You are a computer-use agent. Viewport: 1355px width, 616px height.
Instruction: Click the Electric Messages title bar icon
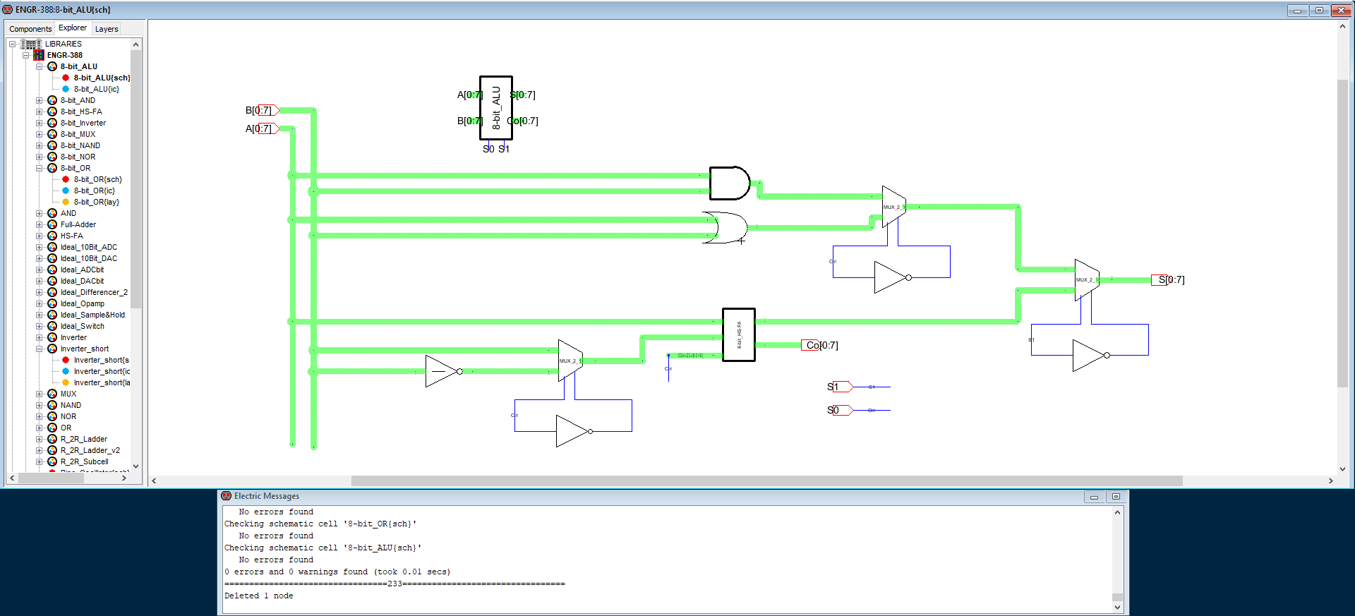[x=227, y=496]
